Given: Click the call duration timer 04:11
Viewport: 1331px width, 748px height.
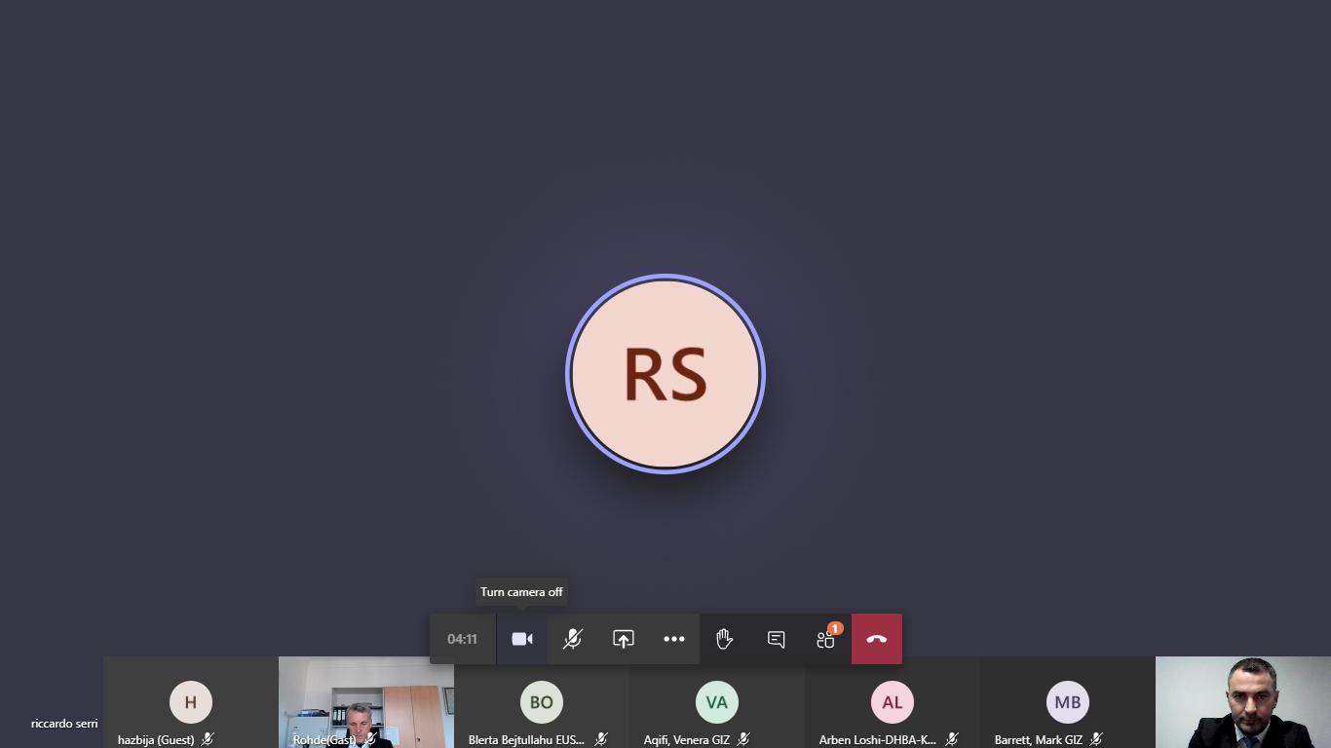Looking at the screenshot, I should coord(463,639).
